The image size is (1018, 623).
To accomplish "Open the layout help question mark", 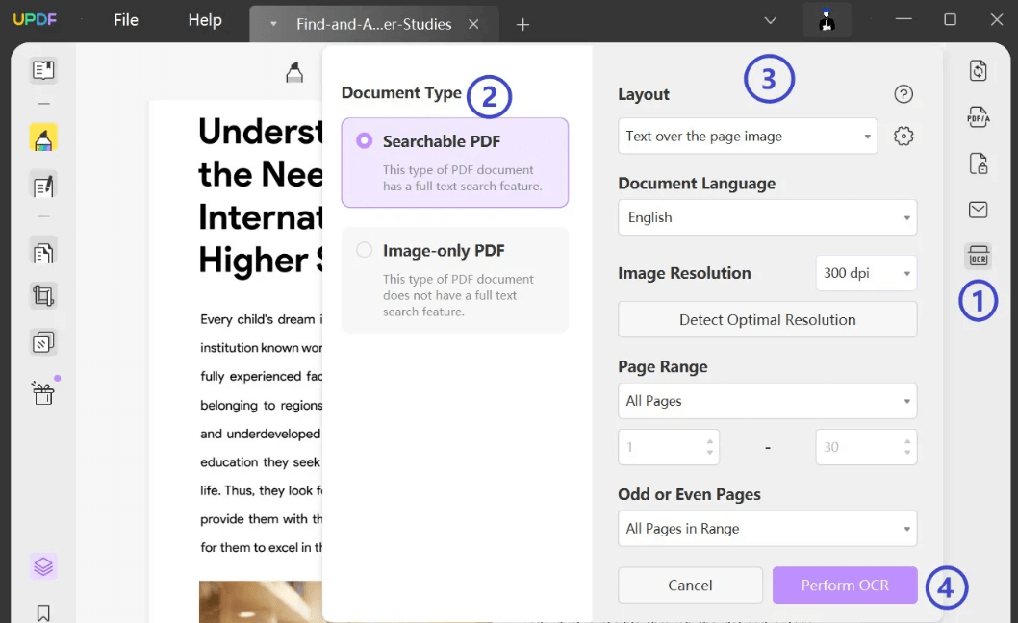I will [x=903, y=94].
